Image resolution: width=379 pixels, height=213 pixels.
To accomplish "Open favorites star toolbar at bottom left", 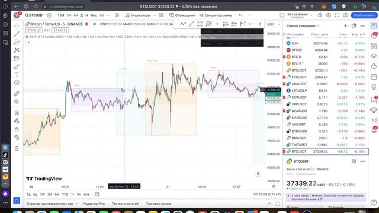I will pyautogui.click(x=17, y=201).
